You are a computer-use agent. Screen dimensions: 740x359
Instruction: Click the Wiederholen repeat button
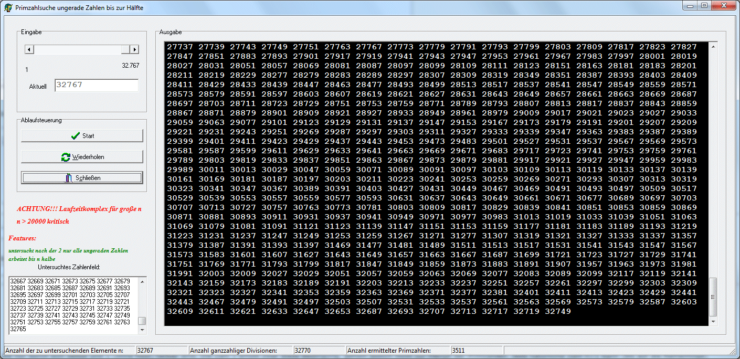[82, 157]
